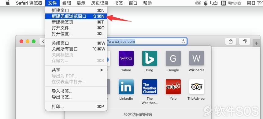
Task: Open the Apple menu
Action: [x=8, y=3]
